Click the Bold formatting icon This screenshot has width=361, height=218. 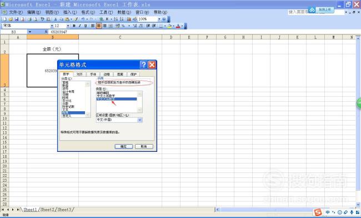tap(74, 26)
